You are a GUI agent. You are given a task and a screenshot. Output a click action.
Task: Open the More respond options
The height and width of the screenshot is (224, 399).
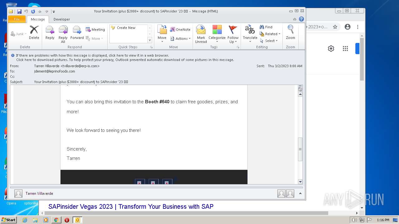pos(94,39)
